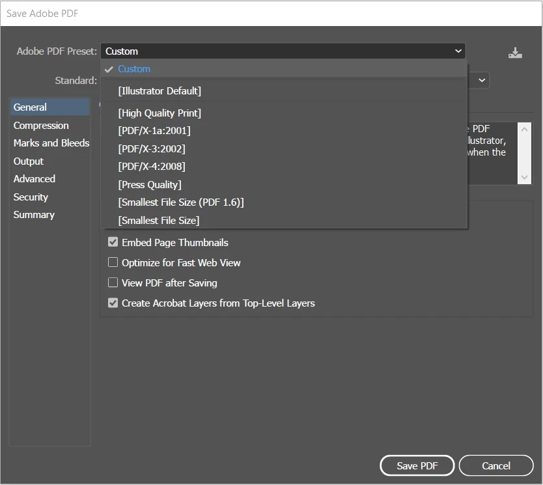
Task: Enable View PDF after Saving
Action: tap(113, 283)
